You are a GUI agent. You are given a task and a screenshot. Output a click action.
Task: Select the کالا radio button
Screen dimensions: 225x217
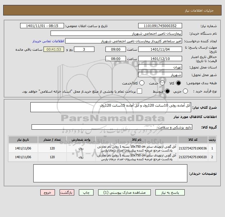(178, 83)
